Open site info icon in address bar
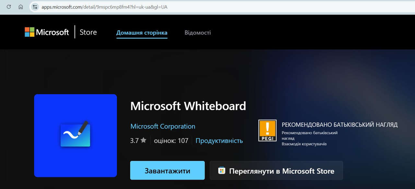 (35, 7)
